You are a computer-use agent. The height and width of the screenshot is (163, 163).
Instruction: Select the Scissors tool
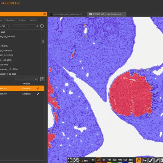pos(162,160)
